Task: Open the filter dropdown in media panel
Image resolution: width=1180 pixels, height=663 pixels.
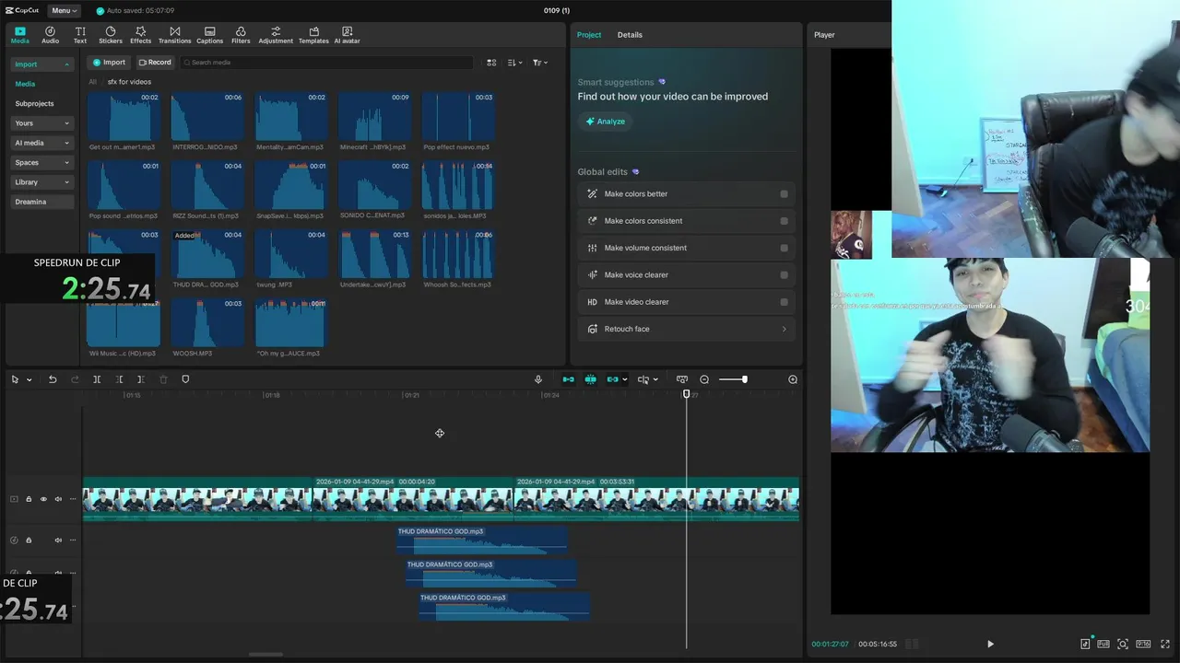Action: [540, 63]
